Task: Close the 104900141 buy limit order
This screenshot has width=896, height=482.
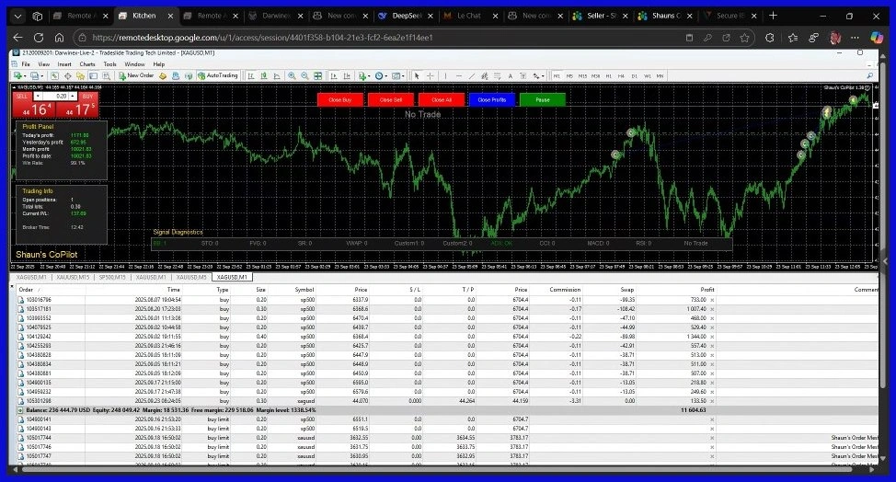Action: tap(711, 419)
